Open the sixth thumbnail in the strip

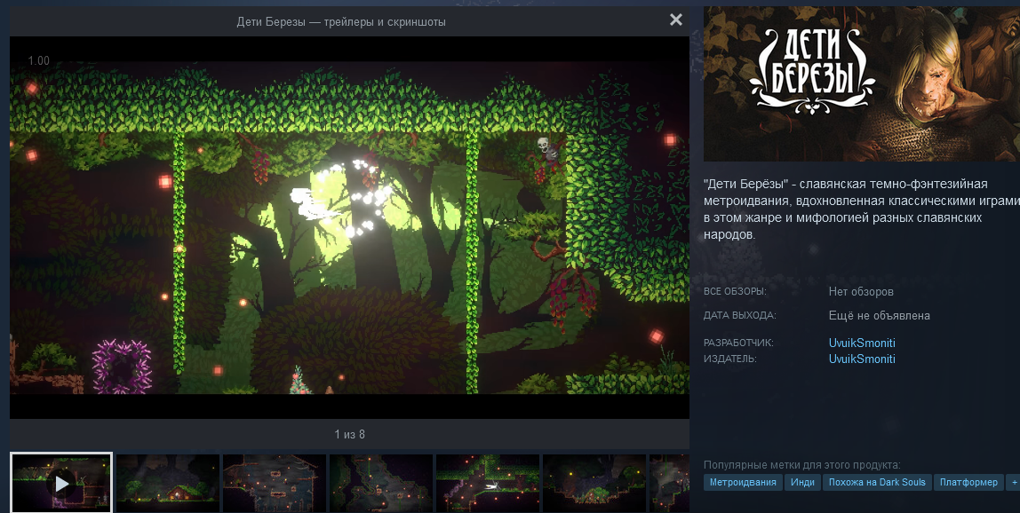point(594,483)
